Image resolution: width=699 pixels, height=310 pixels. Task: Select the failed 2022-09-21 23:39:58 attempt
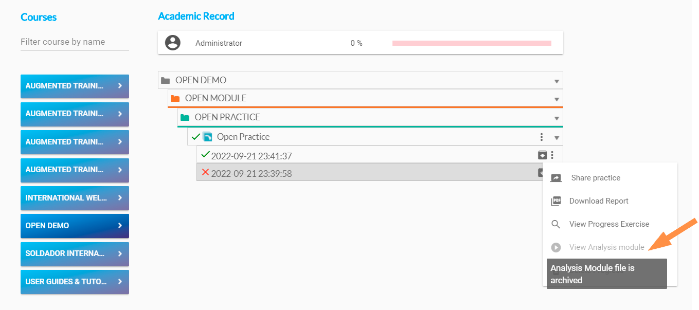(x=252, y=173)
